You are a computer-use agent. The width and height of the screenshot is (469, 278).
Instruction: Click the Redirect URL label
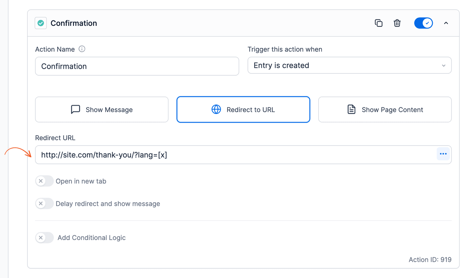coord(55,138)
